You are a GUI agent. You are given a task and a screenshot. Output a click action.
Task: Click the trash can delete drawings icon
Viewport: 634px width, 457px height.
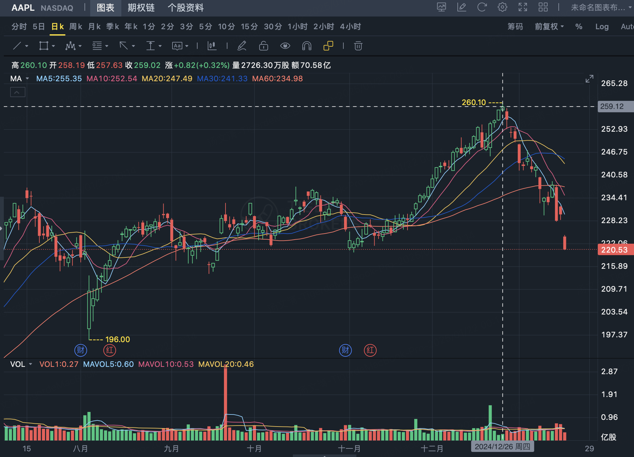[x=358, y=46]
